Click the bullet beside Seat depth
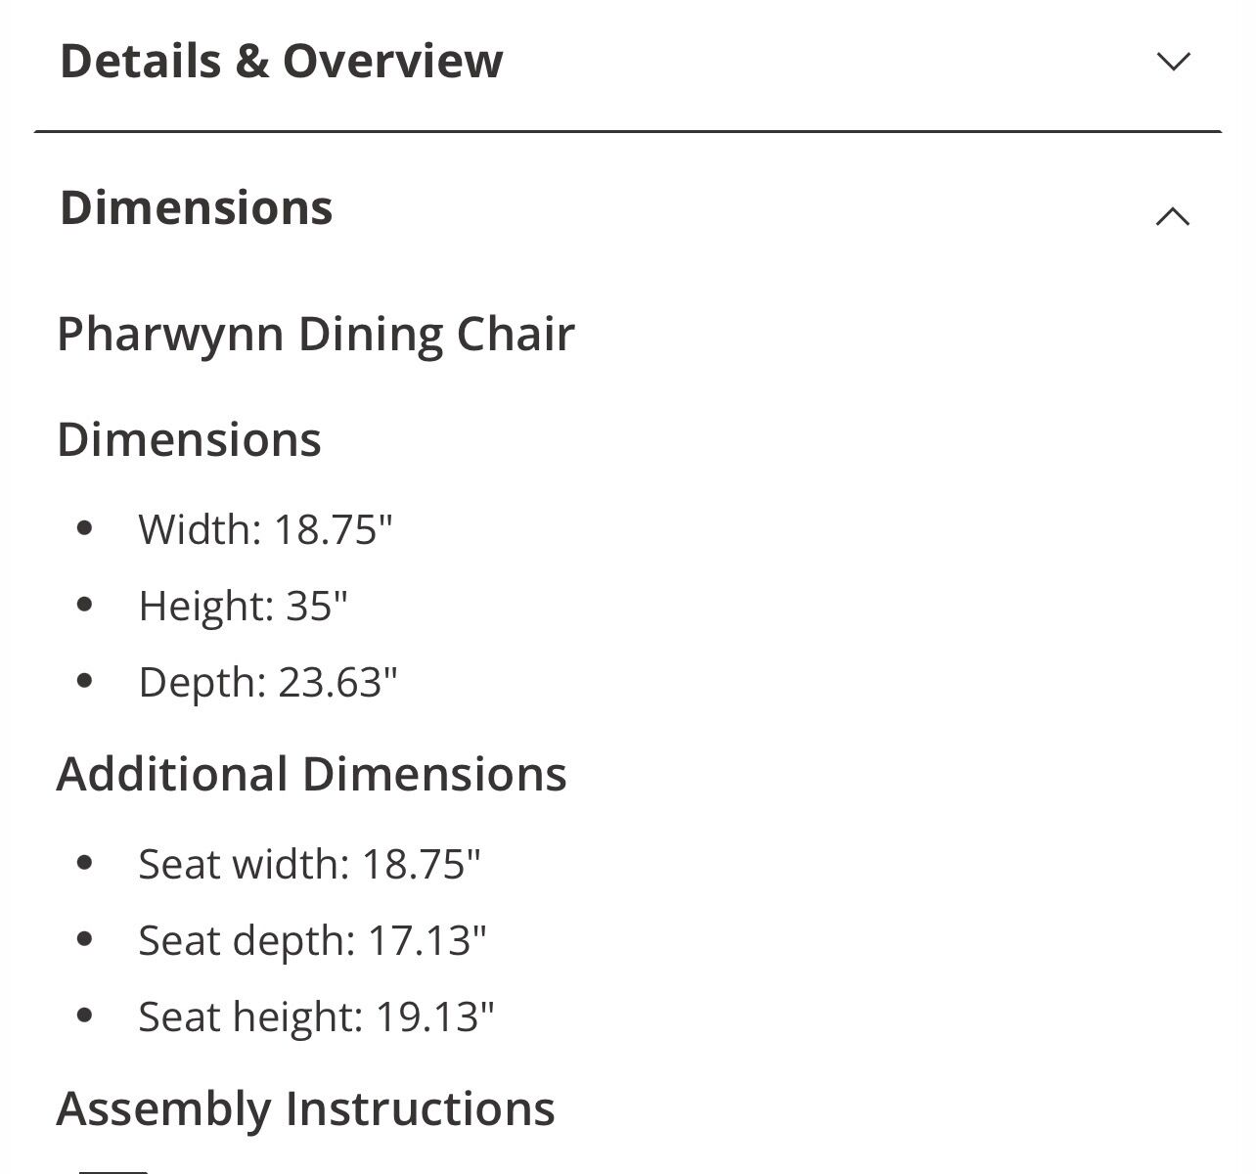 [x=84, y=939]
